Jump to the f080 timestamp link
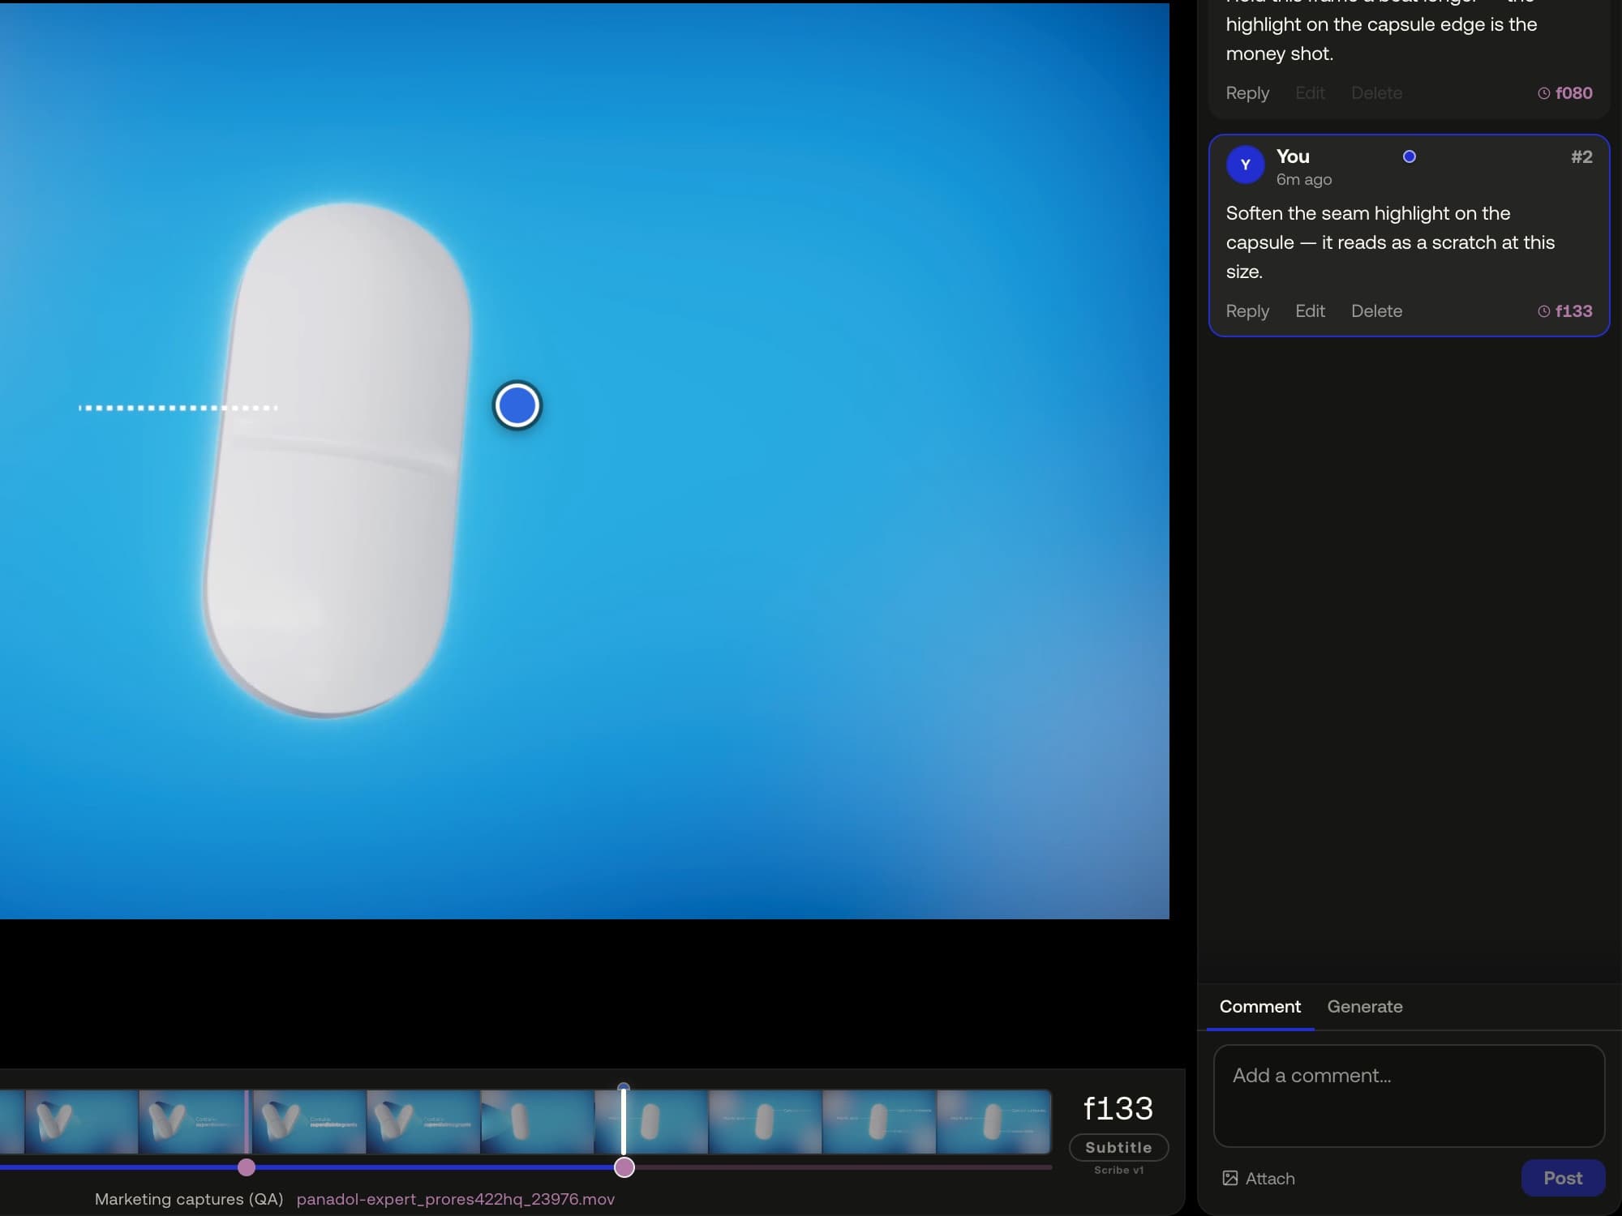The width and height of the screenshot is (1622, 1216). 1565,93
